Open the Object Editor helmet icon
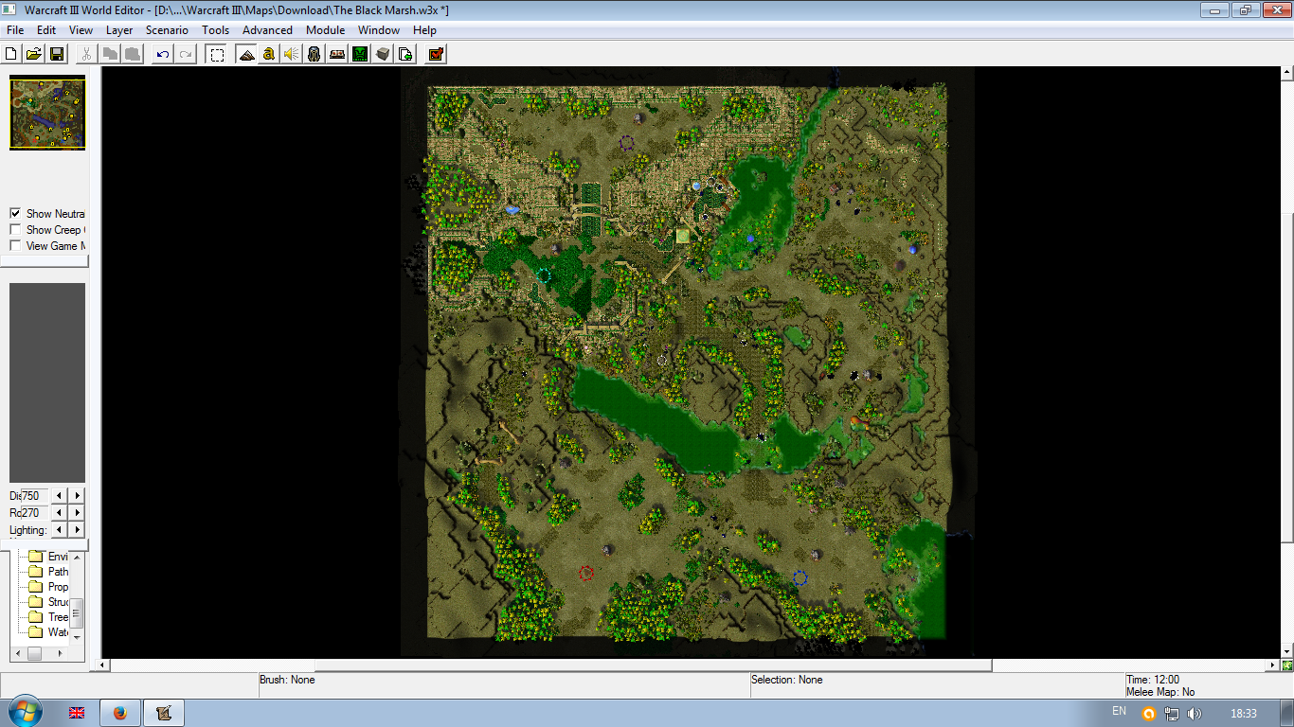 tap(315, 54)
